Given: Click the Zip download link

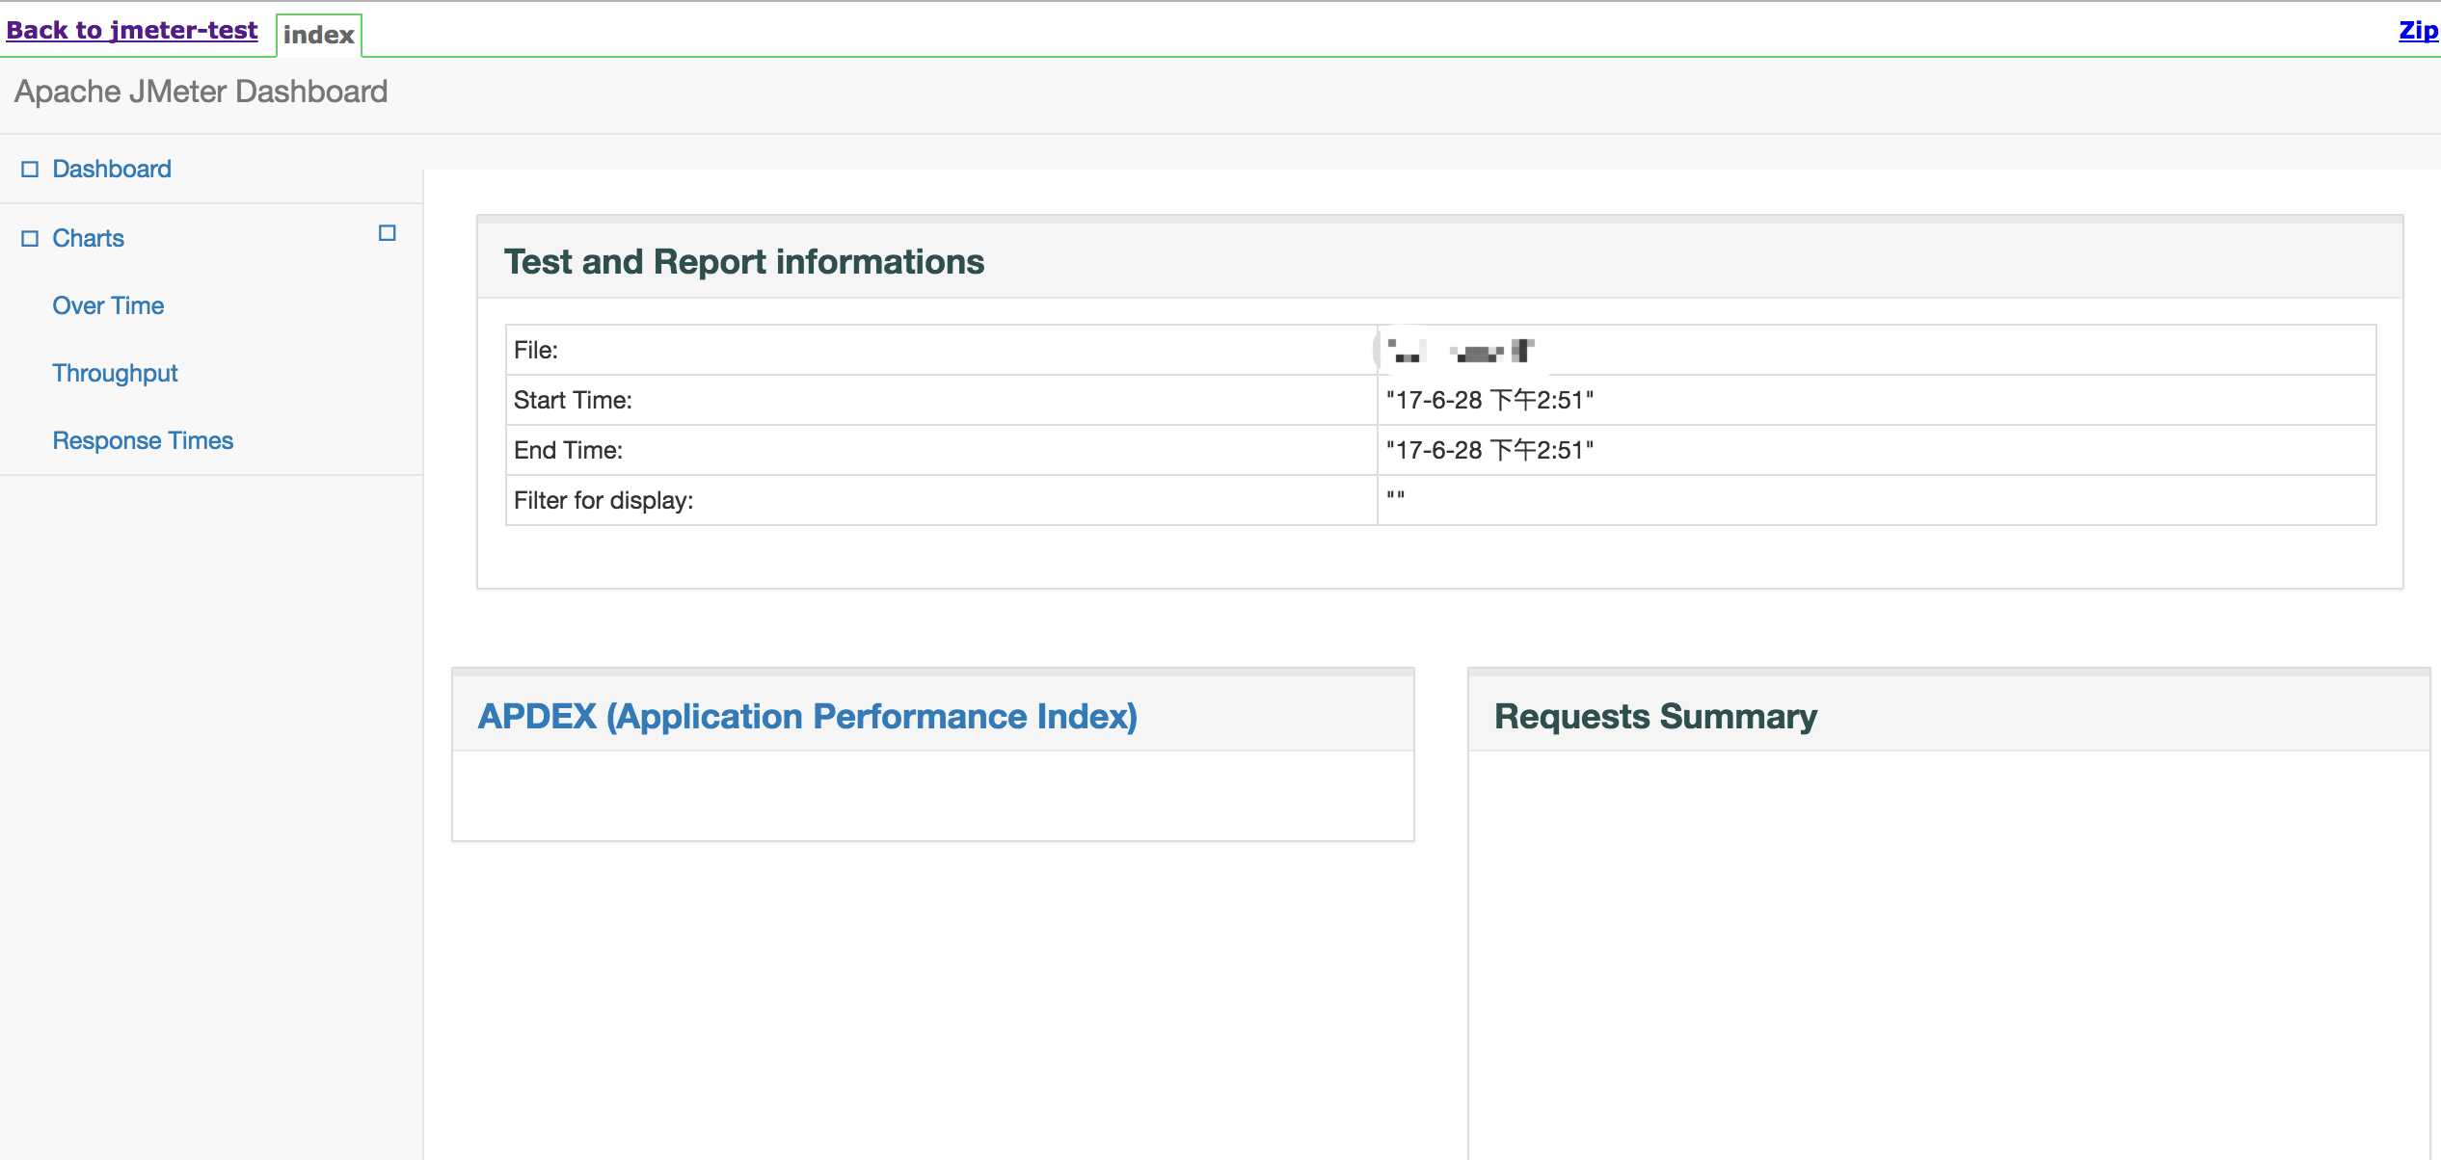Looking at the screenshot, I should (x=2418, y=31).
